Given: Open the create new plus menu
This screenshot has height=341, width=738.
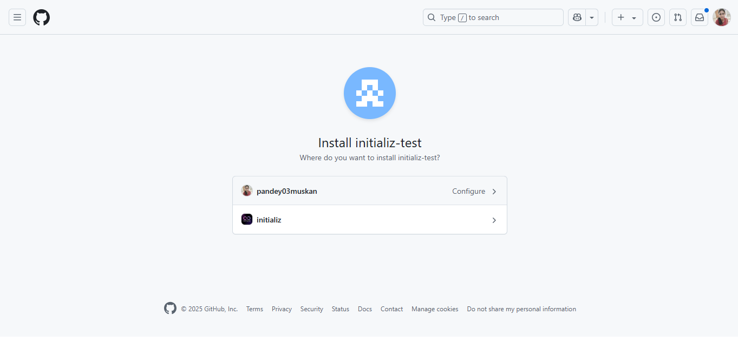Looking at the screenshot, I should [x=628, y=17].
